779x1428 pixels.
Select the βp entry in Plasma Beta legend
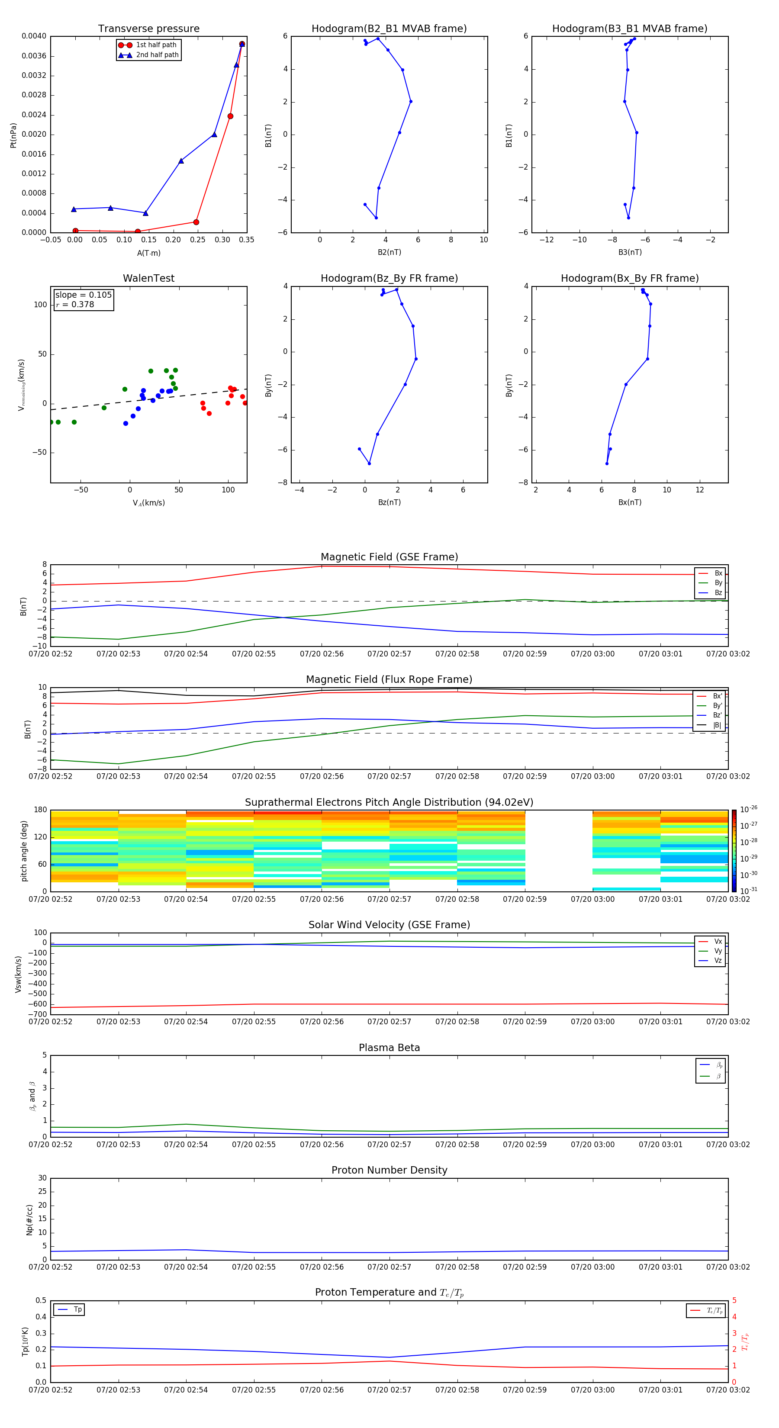point(711,1065)
